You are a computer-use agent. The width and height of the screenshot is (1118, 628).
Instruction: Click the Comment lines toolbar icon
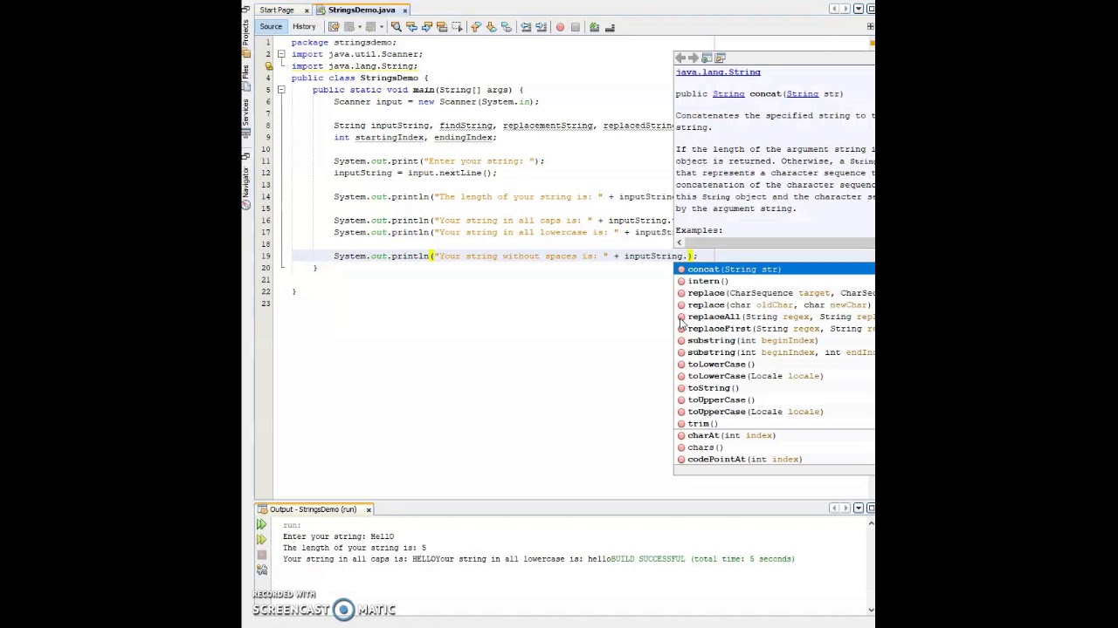pos(594,27)
